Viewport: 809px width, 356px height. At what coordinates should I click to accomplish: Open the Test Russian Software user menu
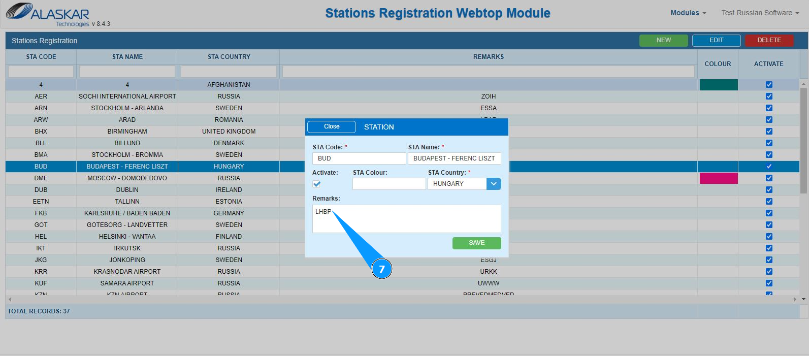(760, 13)
